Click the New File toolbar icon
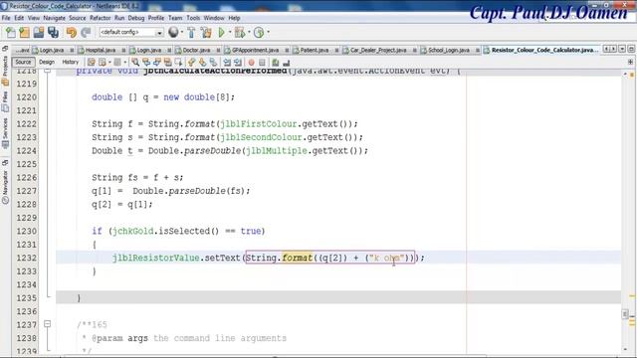Viewport: 637px width, 358px height. click(11, 33)
